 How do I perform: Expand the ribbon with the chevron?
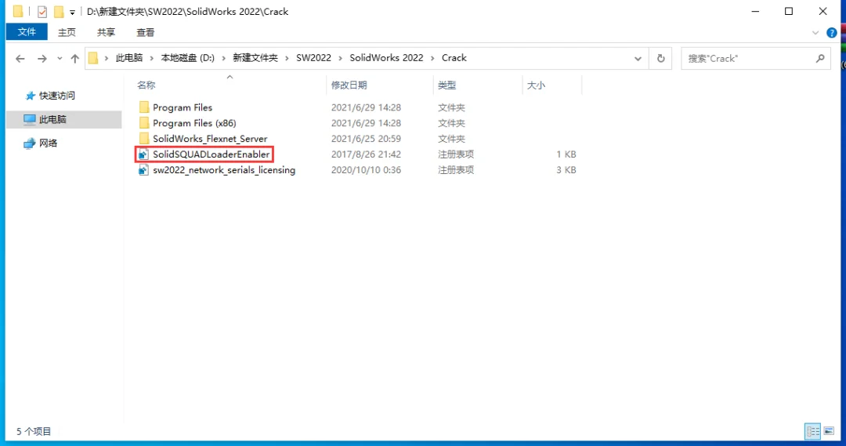point(815,33)
